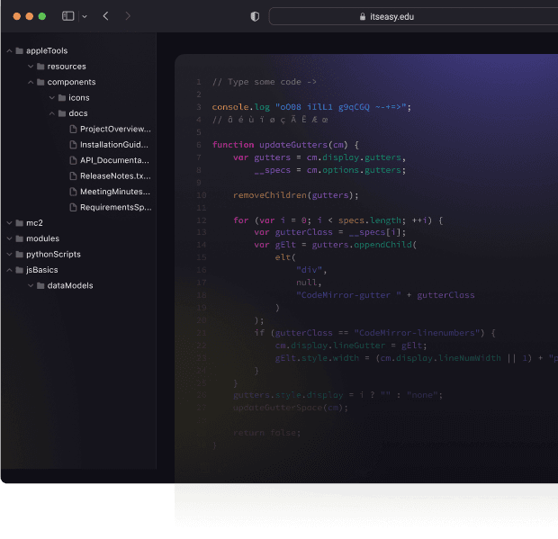
Task: Click the console.log line in editor
Action: pyautogui.click(x=311, y=107)
